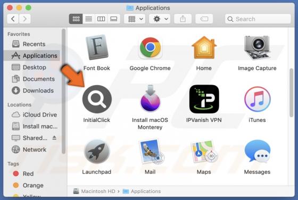Image resolution: width=298 pixels, height=200 pixels.
Task: Select the Messages app icon
Action: (x=258, y=152)
